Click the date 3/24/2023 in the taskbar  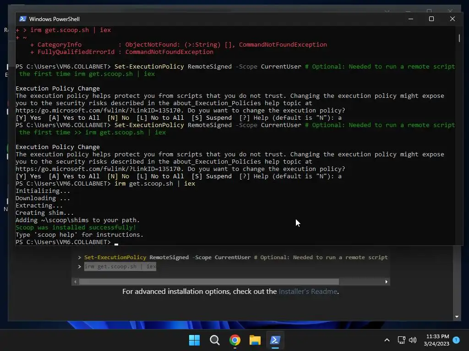pos(436,344)
